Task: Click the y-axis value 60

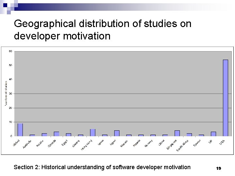Action: (10, 51)
